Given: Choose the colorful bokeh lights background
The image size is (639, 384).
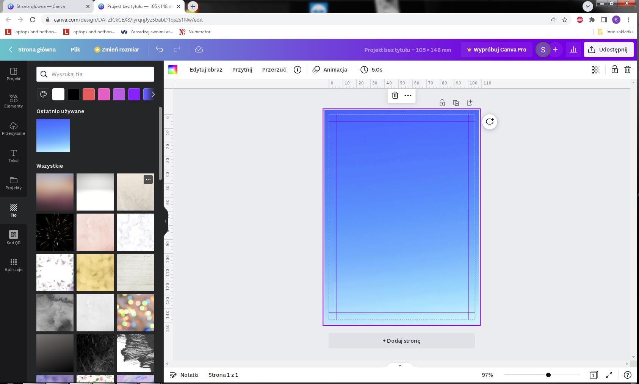Looking at the screenshot, I should click(x=136, y=313).
